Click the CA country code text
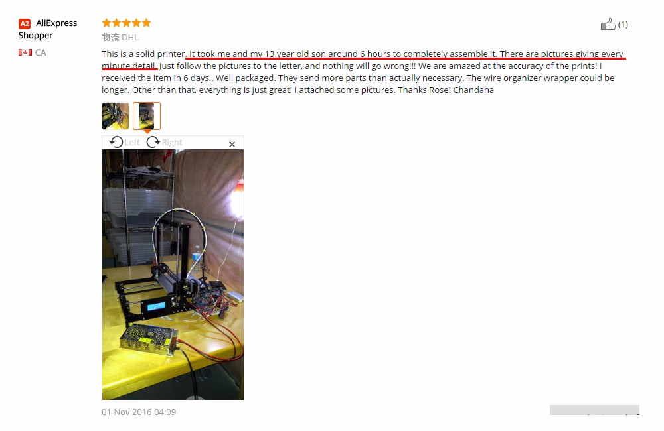The width and height of the screenshot is (664, 431). tap(41, 53)
